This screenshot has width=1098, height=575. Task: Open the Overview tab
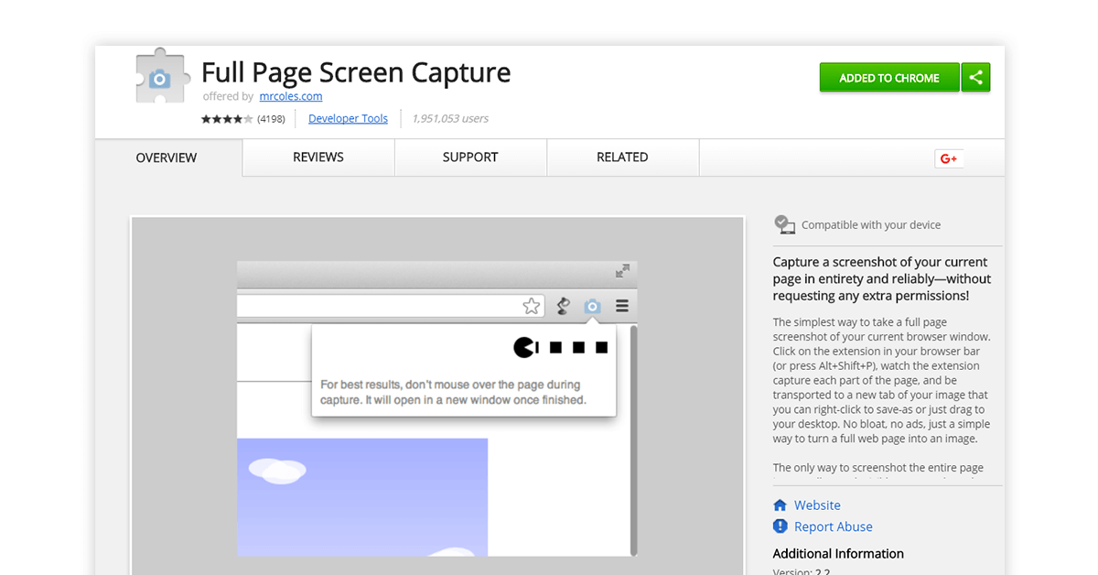coord(167,157)
